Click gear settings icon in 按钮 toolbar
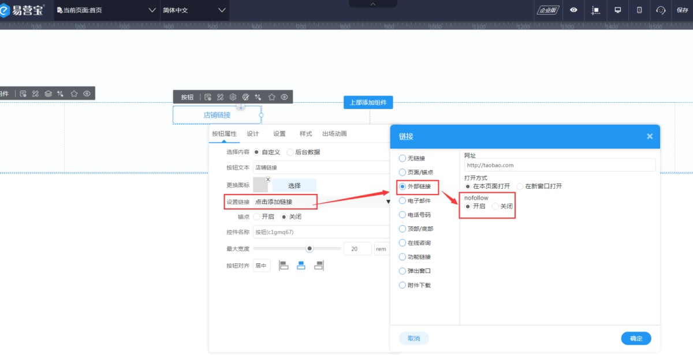The width and height of the screenshot is (693, 355). coord(233,97)
